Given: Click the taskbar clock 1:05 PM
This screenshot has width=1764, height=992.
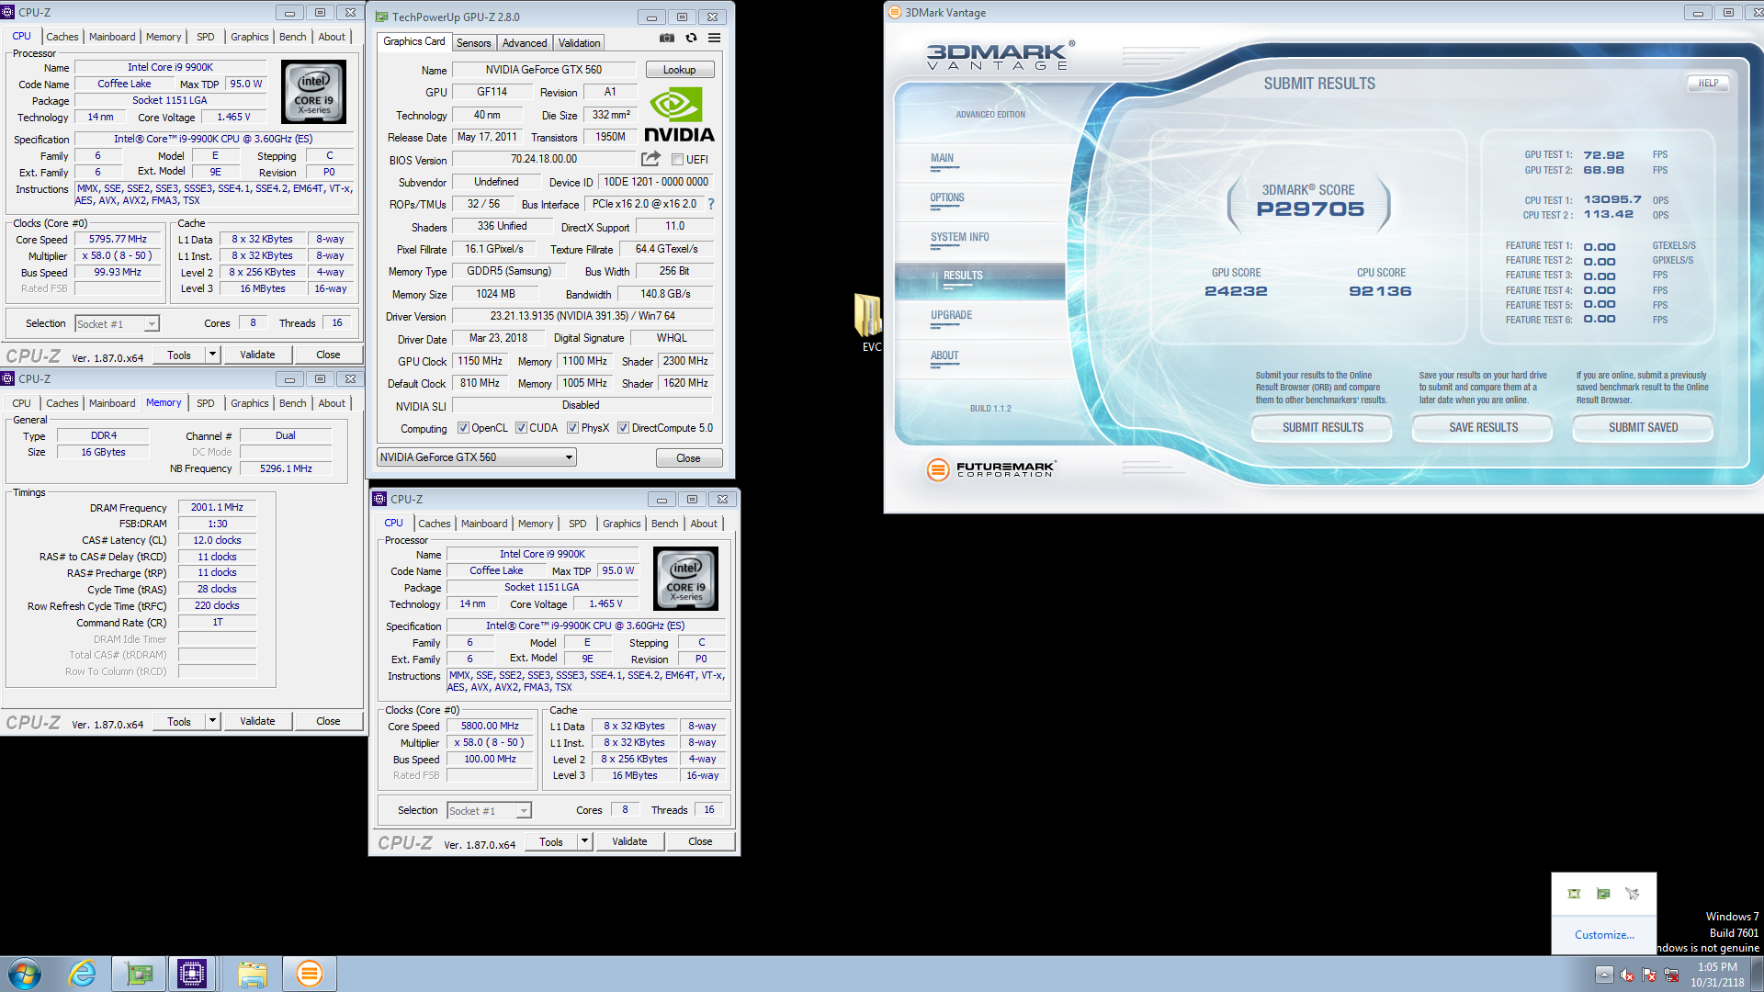Looking at the screenshot, I should pos(1717,967).
